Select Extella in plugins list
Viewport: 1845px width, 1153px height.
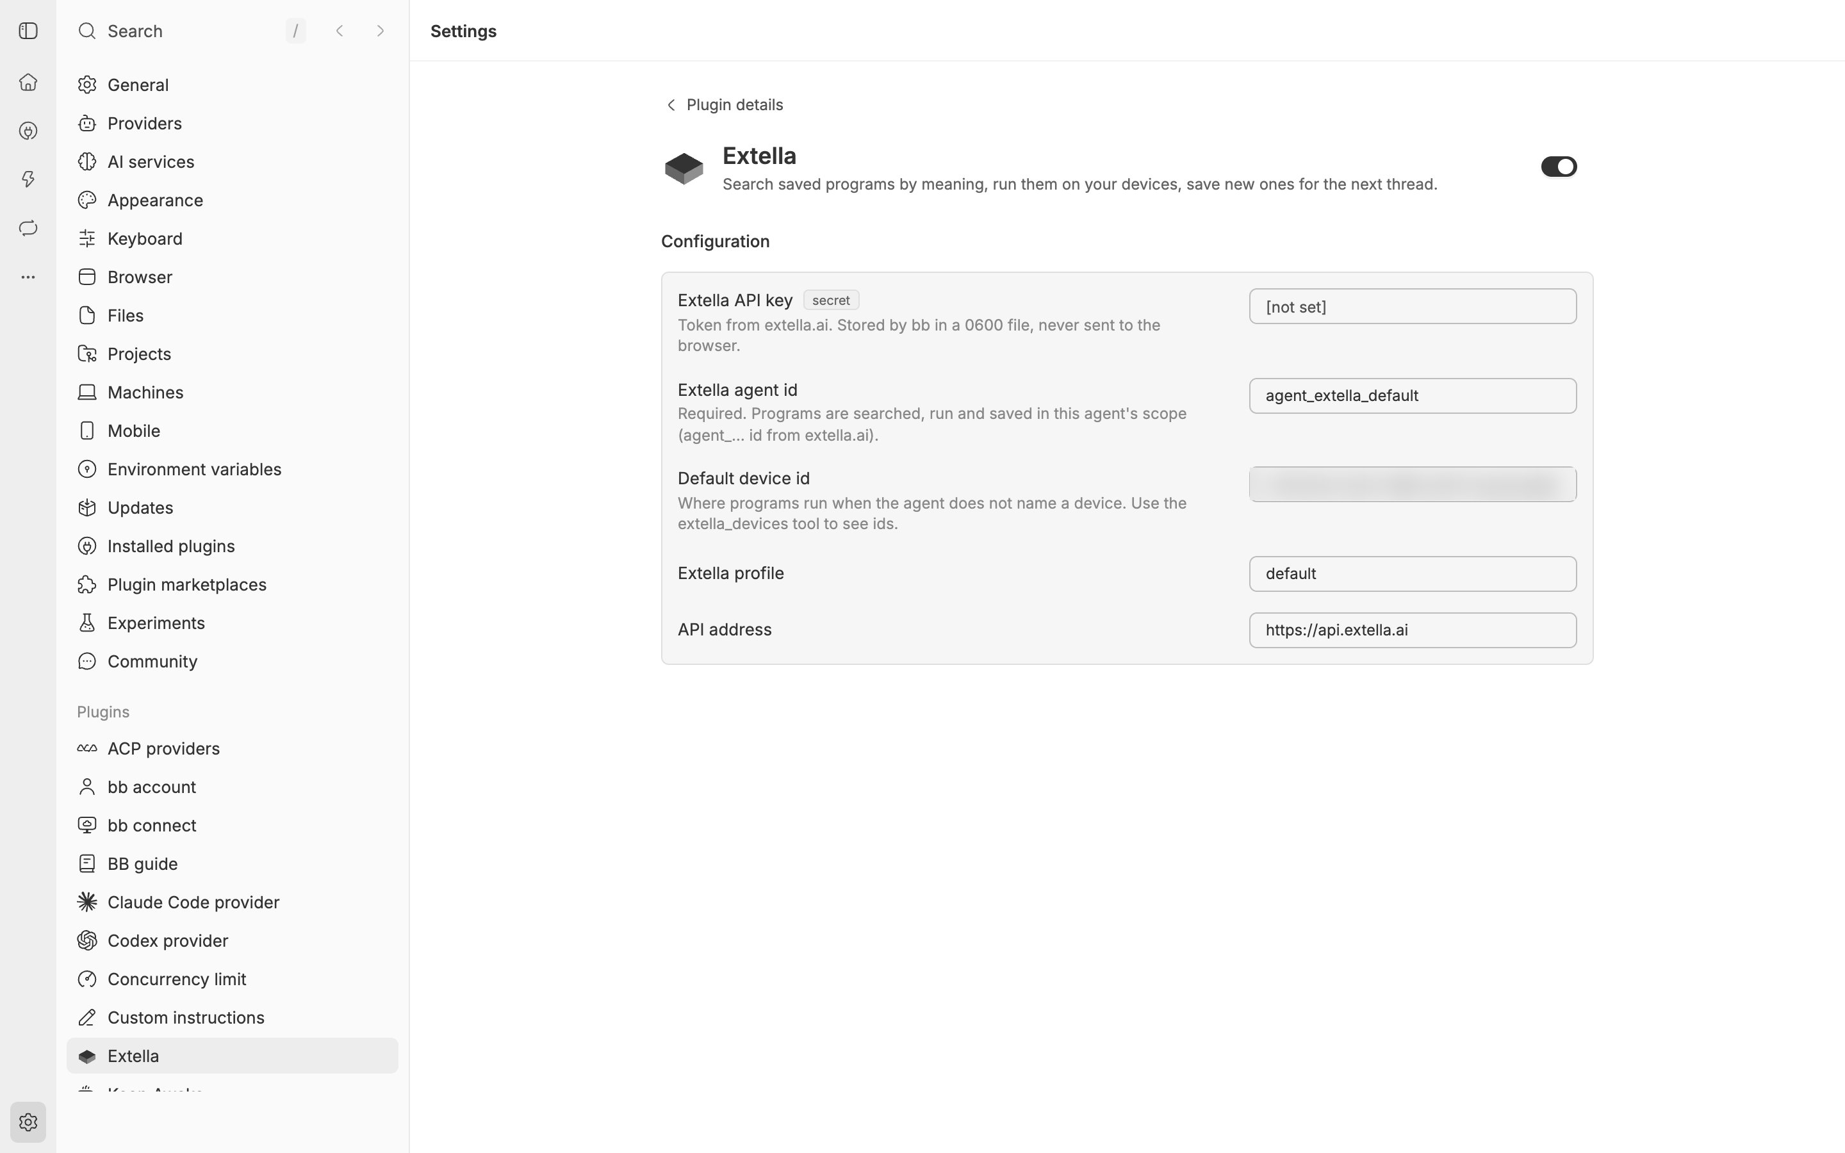click(232, 1056)
